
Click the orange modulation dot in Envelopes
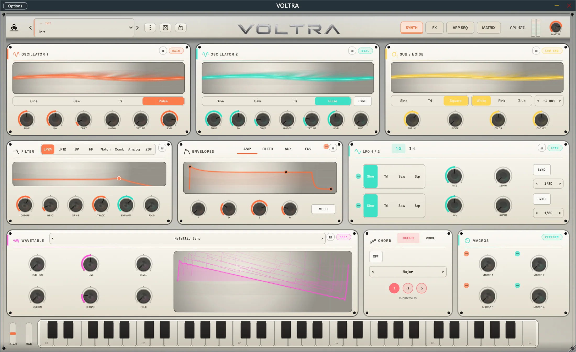(326, 147)
